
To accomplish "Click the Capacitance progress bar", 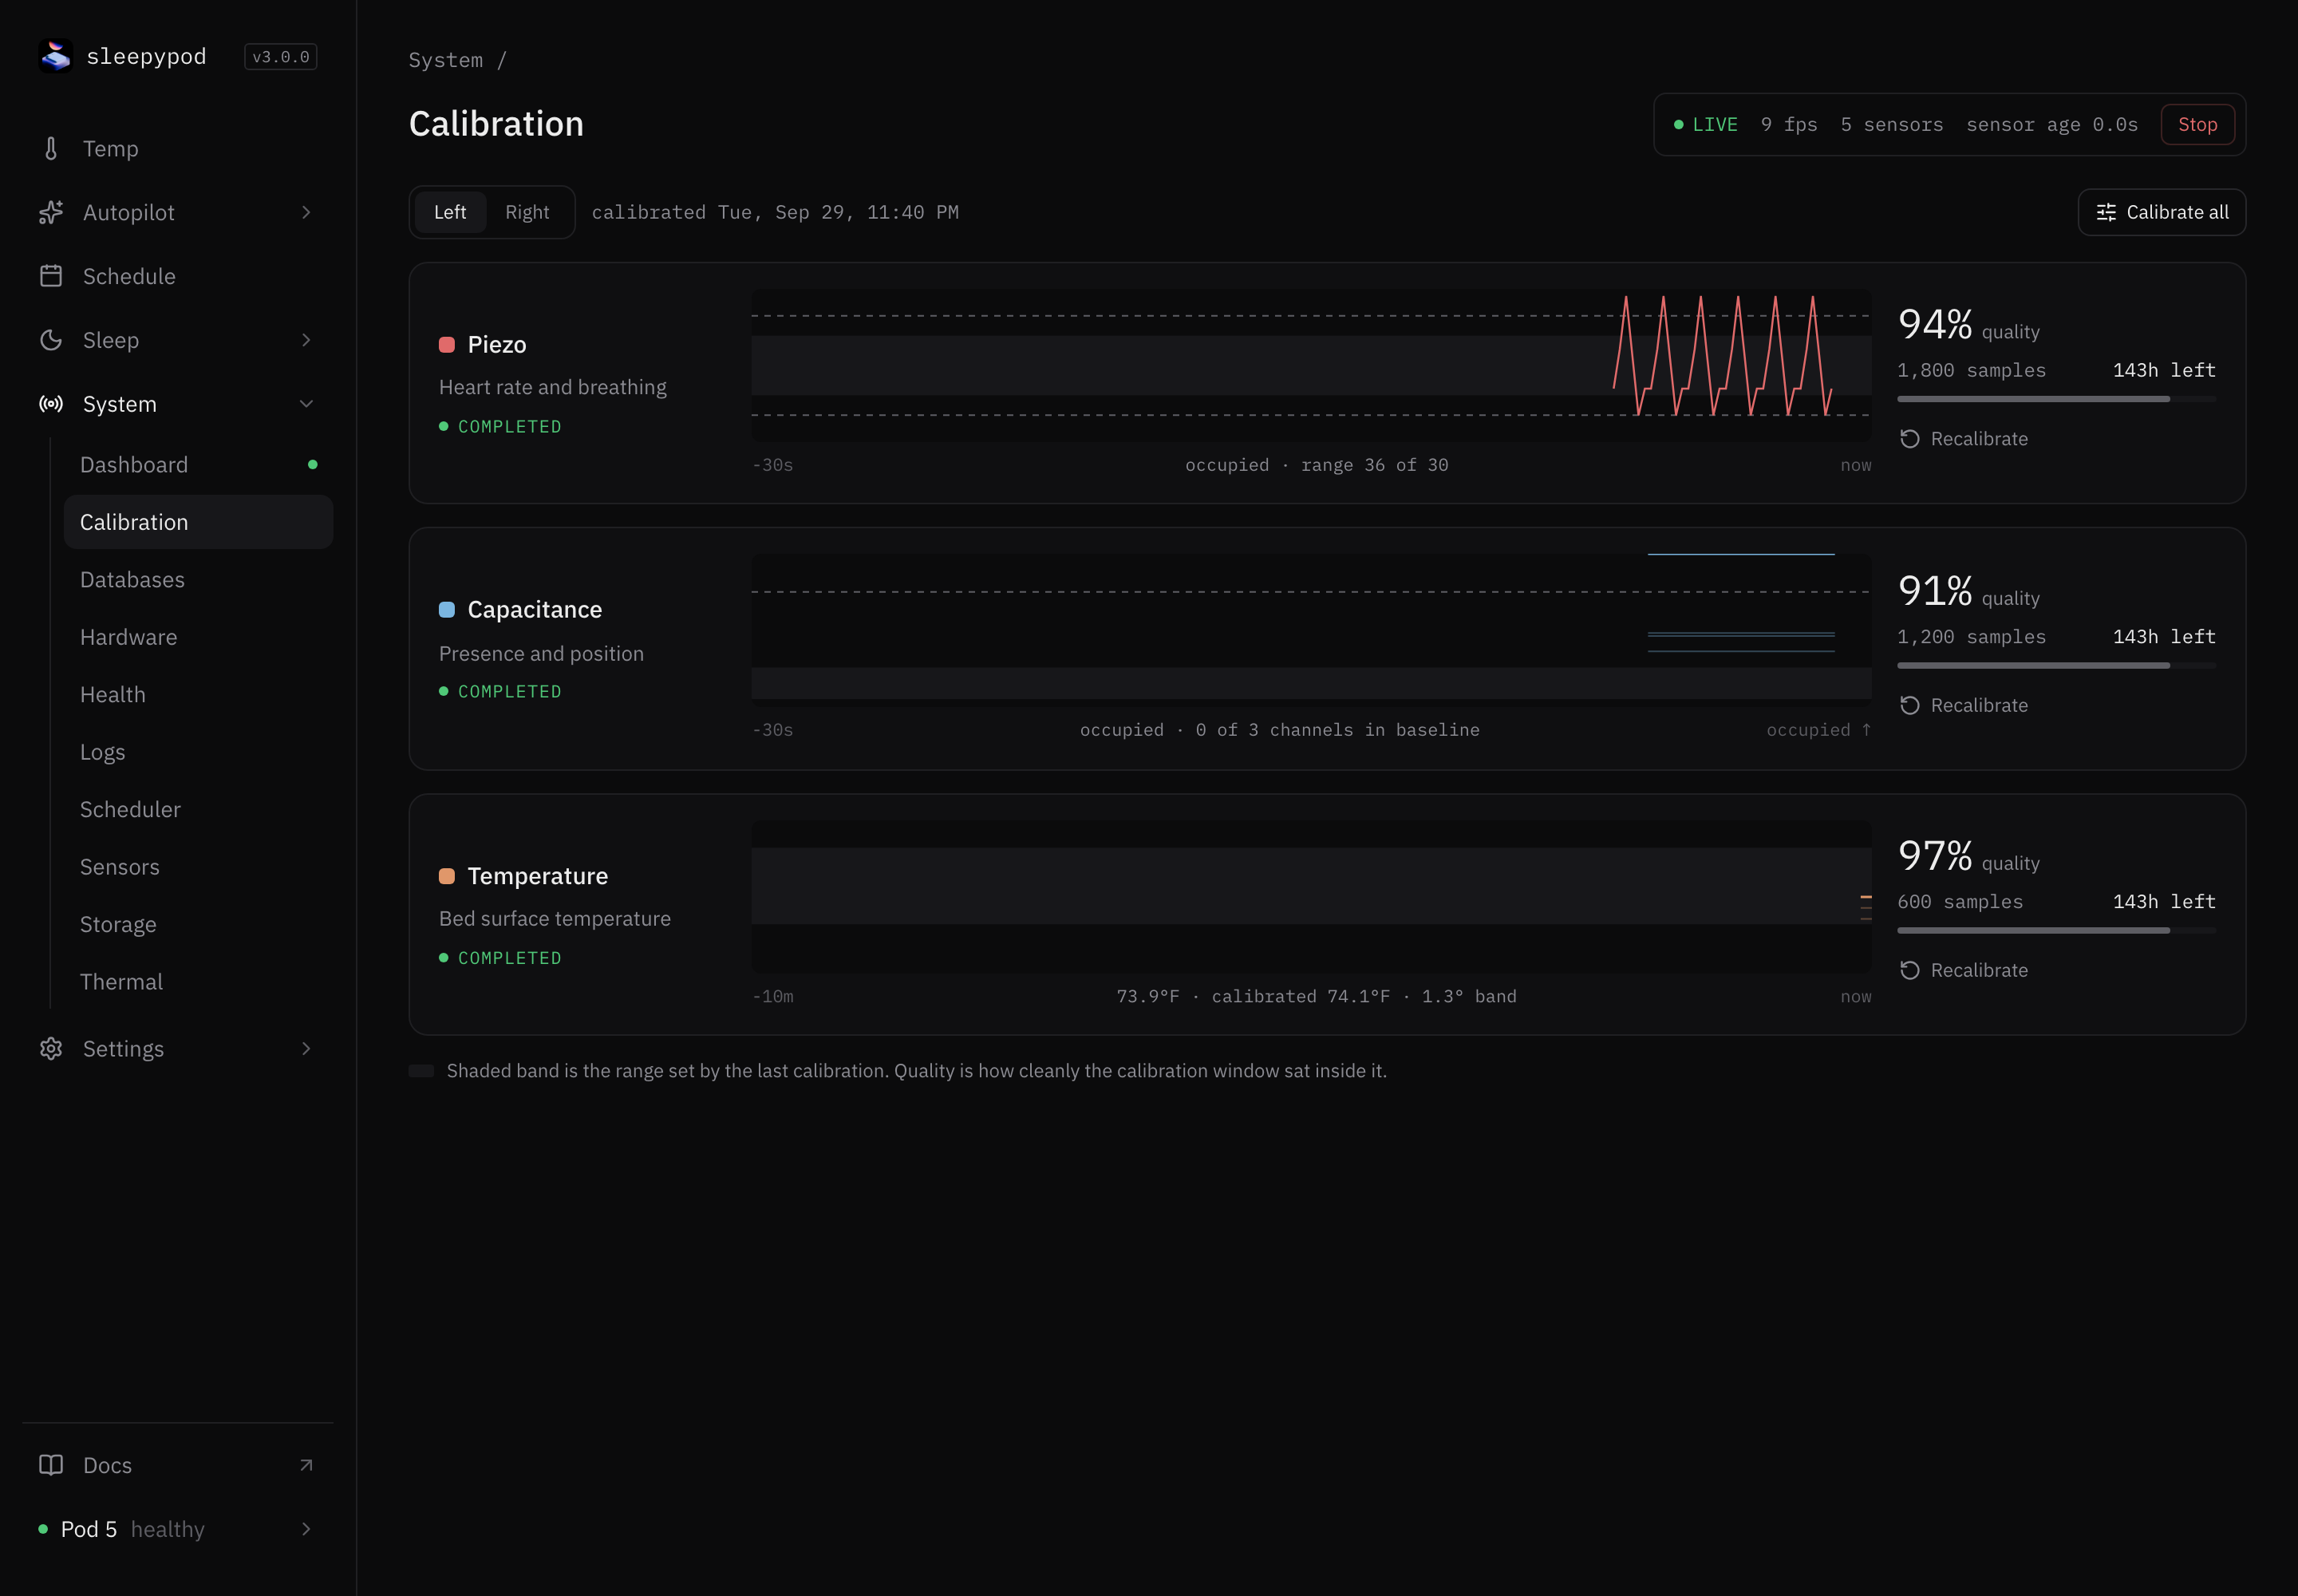I will click(2056, 665).
